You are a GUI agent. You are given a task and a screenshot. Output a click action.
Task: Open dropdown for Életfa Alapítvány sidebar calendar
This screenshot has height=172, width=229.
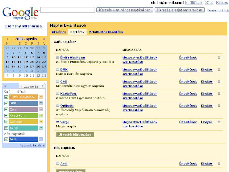(x=41, y=97)
